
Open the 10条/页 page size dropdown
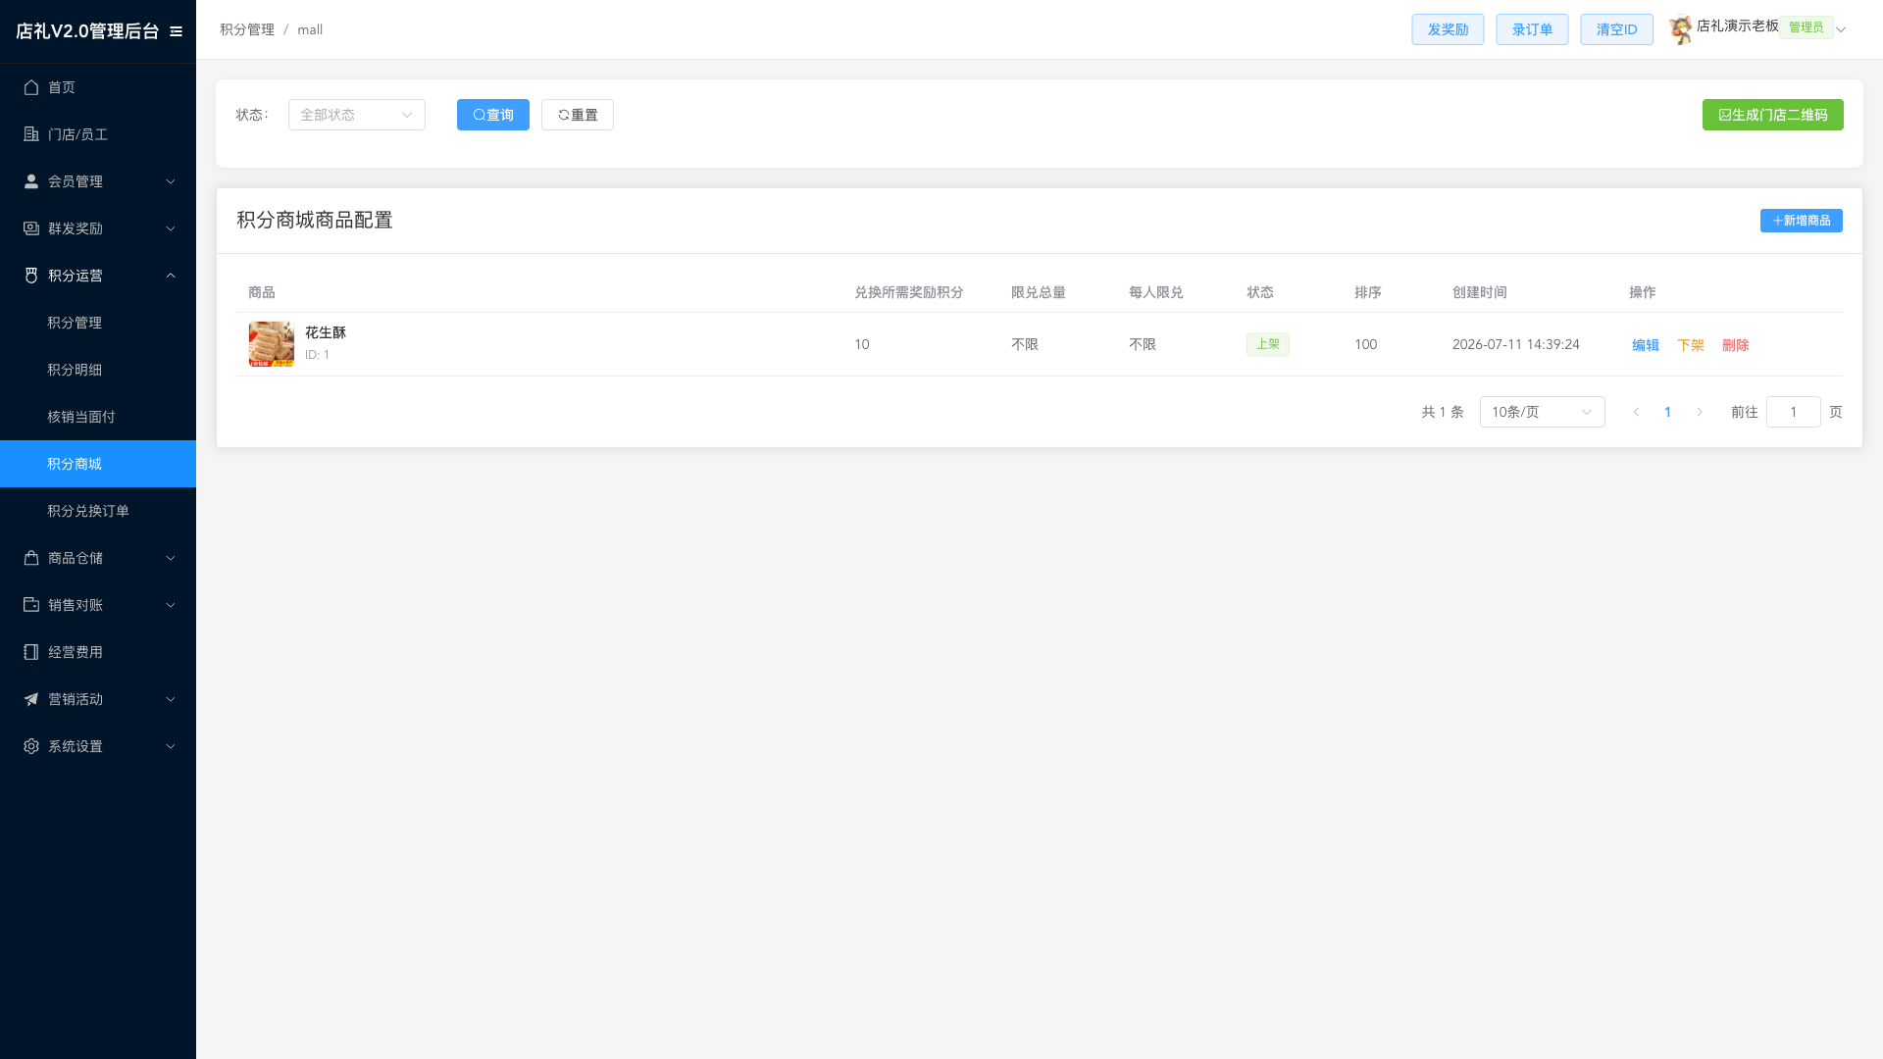pos(1543,412)
